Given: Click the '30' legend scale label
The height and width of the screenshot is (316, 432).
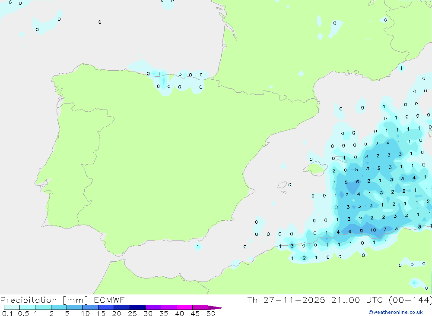Looking at the screenshot, I should point(148,313).
